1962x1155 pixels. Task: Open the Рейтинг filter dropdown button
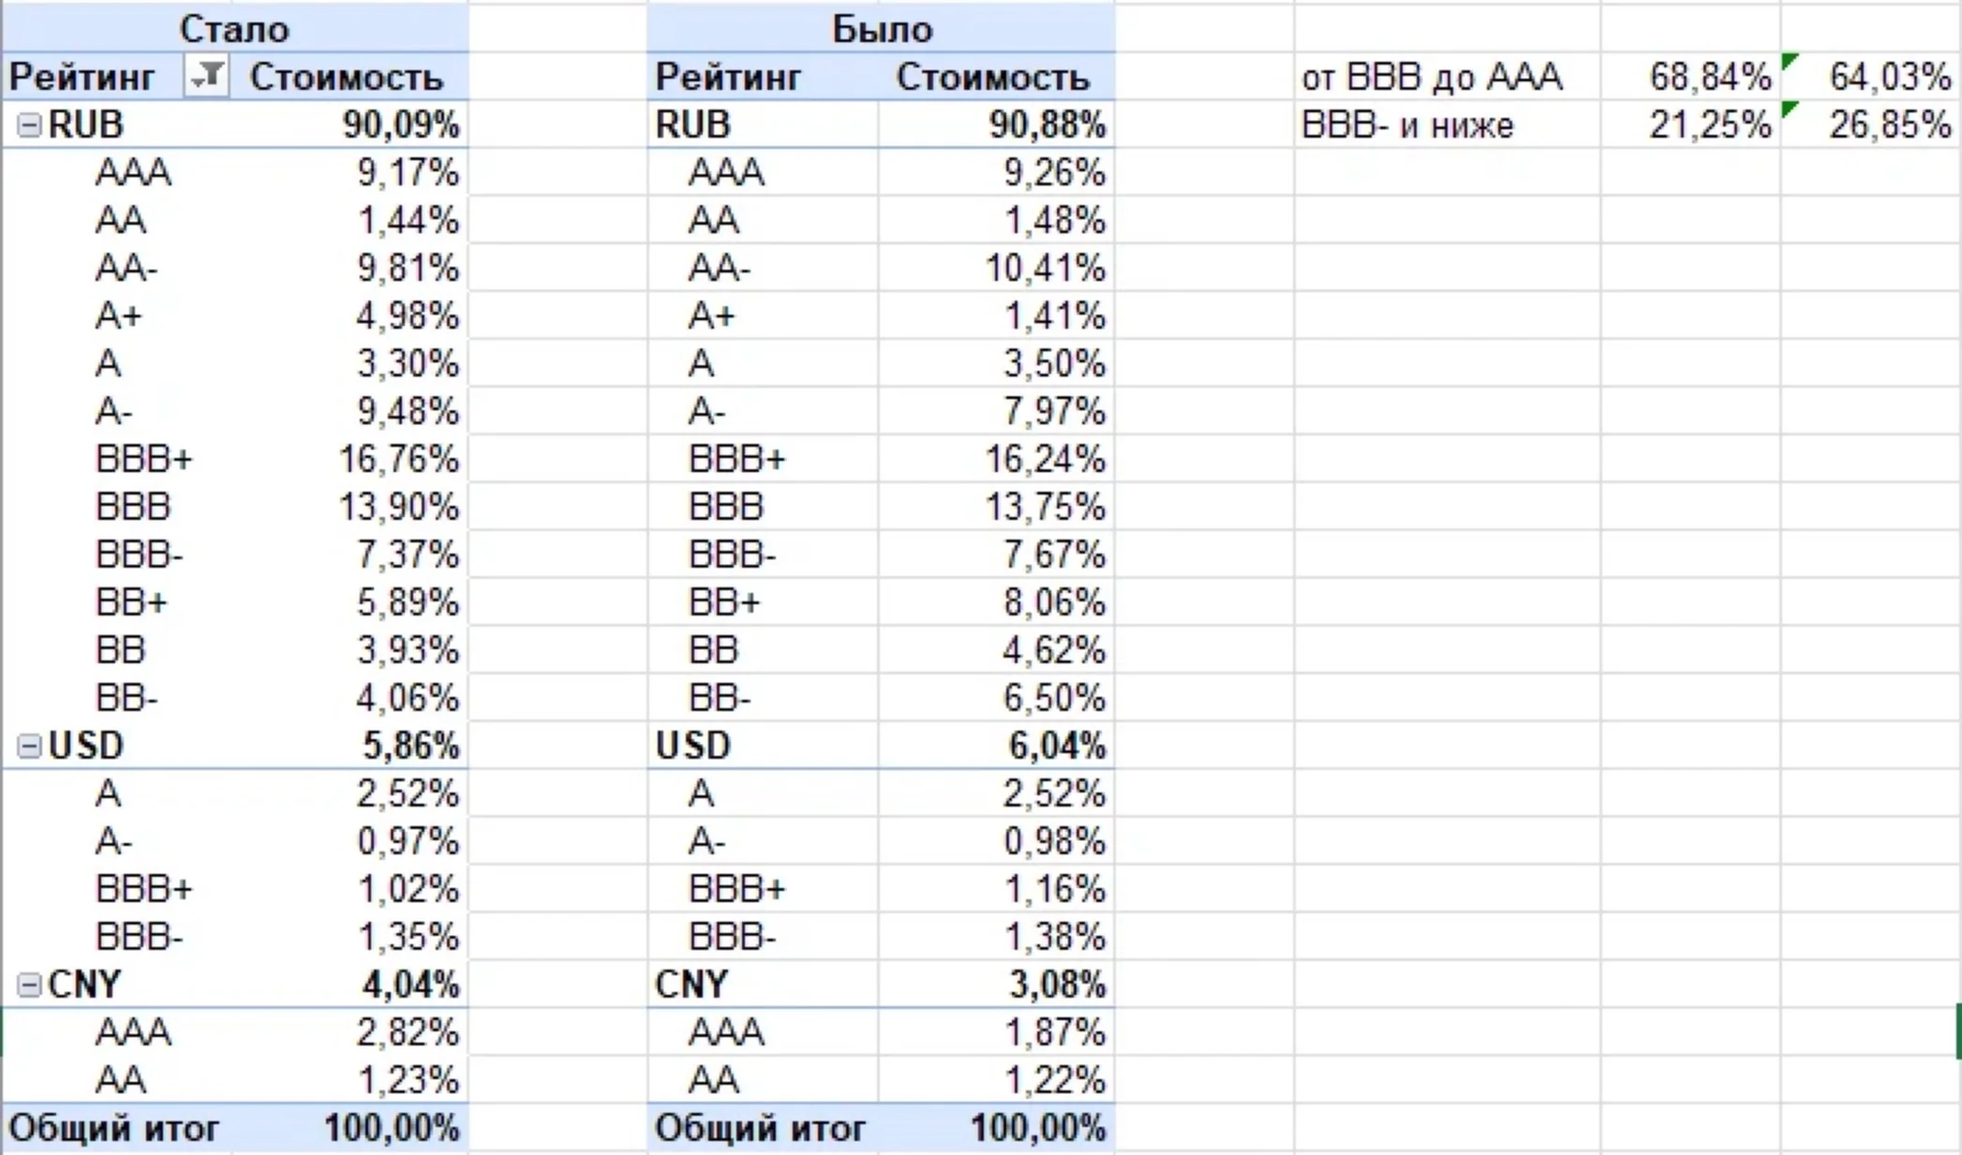(x=207, y=76)
